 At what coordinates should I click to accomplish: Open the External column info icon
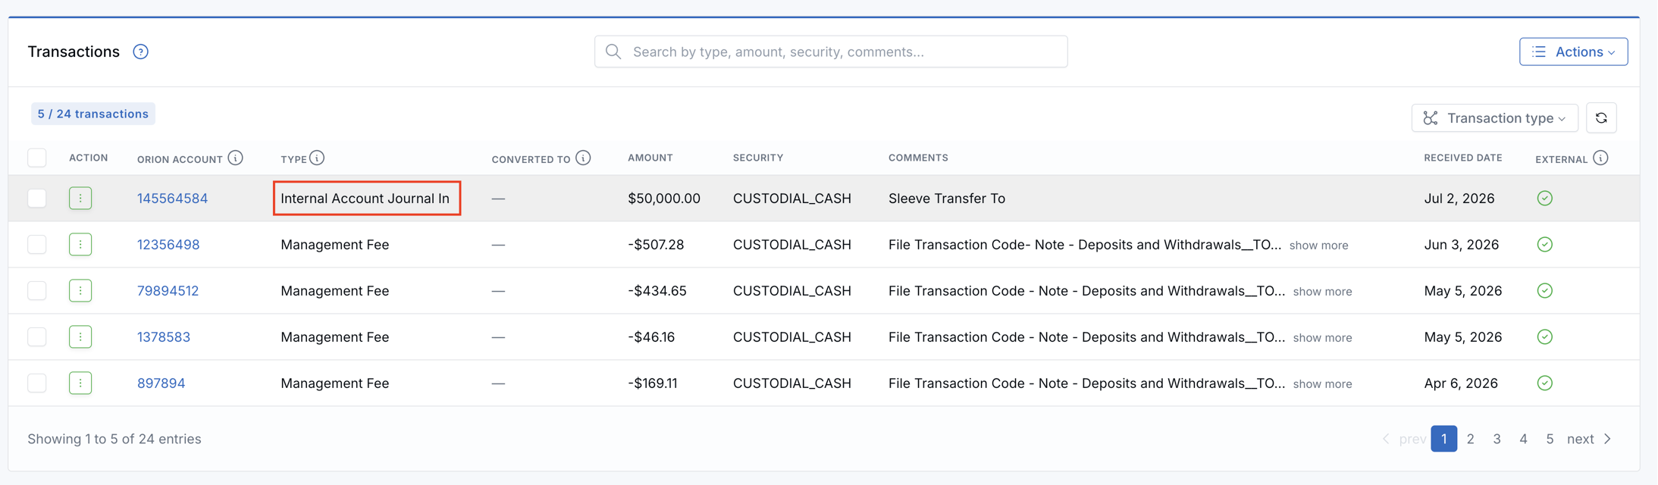(1600, 158)
